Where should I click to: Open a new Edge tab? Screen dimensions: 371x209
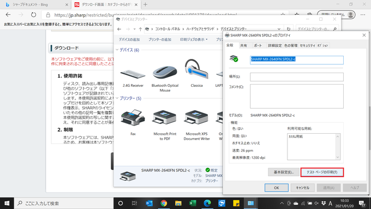pyautogui.click(x=145, y=4)
